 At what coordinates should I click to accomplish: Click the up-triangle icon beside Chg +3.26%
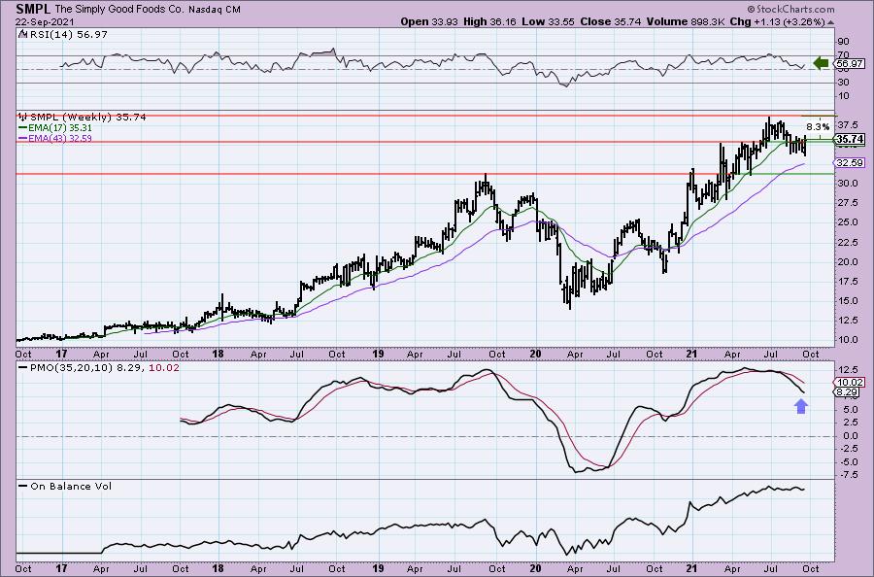[x=831, y=22]
